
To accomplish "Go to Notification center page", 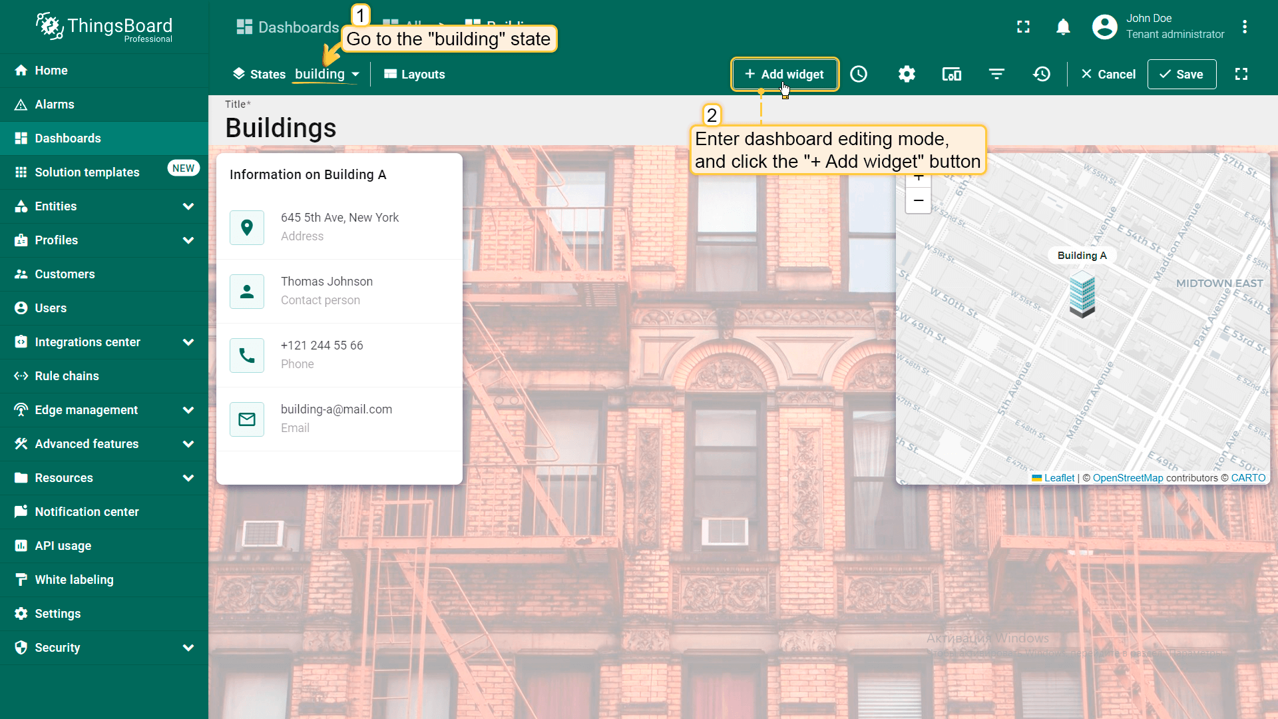I will (87, 512).
